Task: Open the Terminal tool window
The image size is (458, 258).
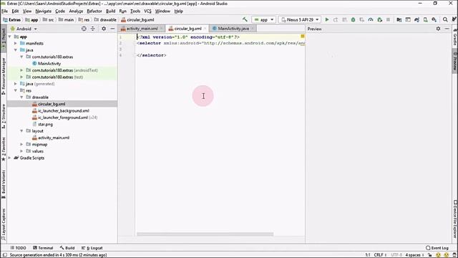Action: [43, 248]
